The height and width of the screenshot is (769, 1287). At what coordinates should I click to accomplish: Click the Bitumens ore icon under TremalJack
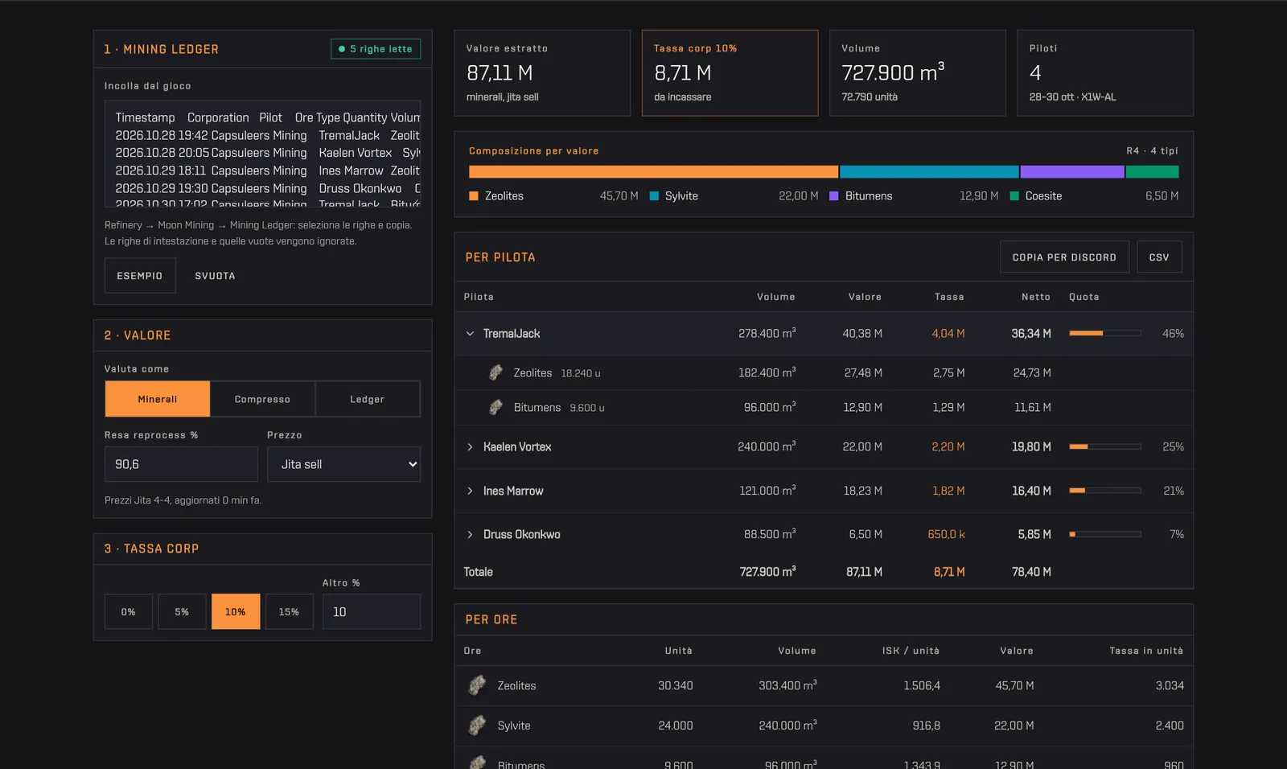[495, 407]
